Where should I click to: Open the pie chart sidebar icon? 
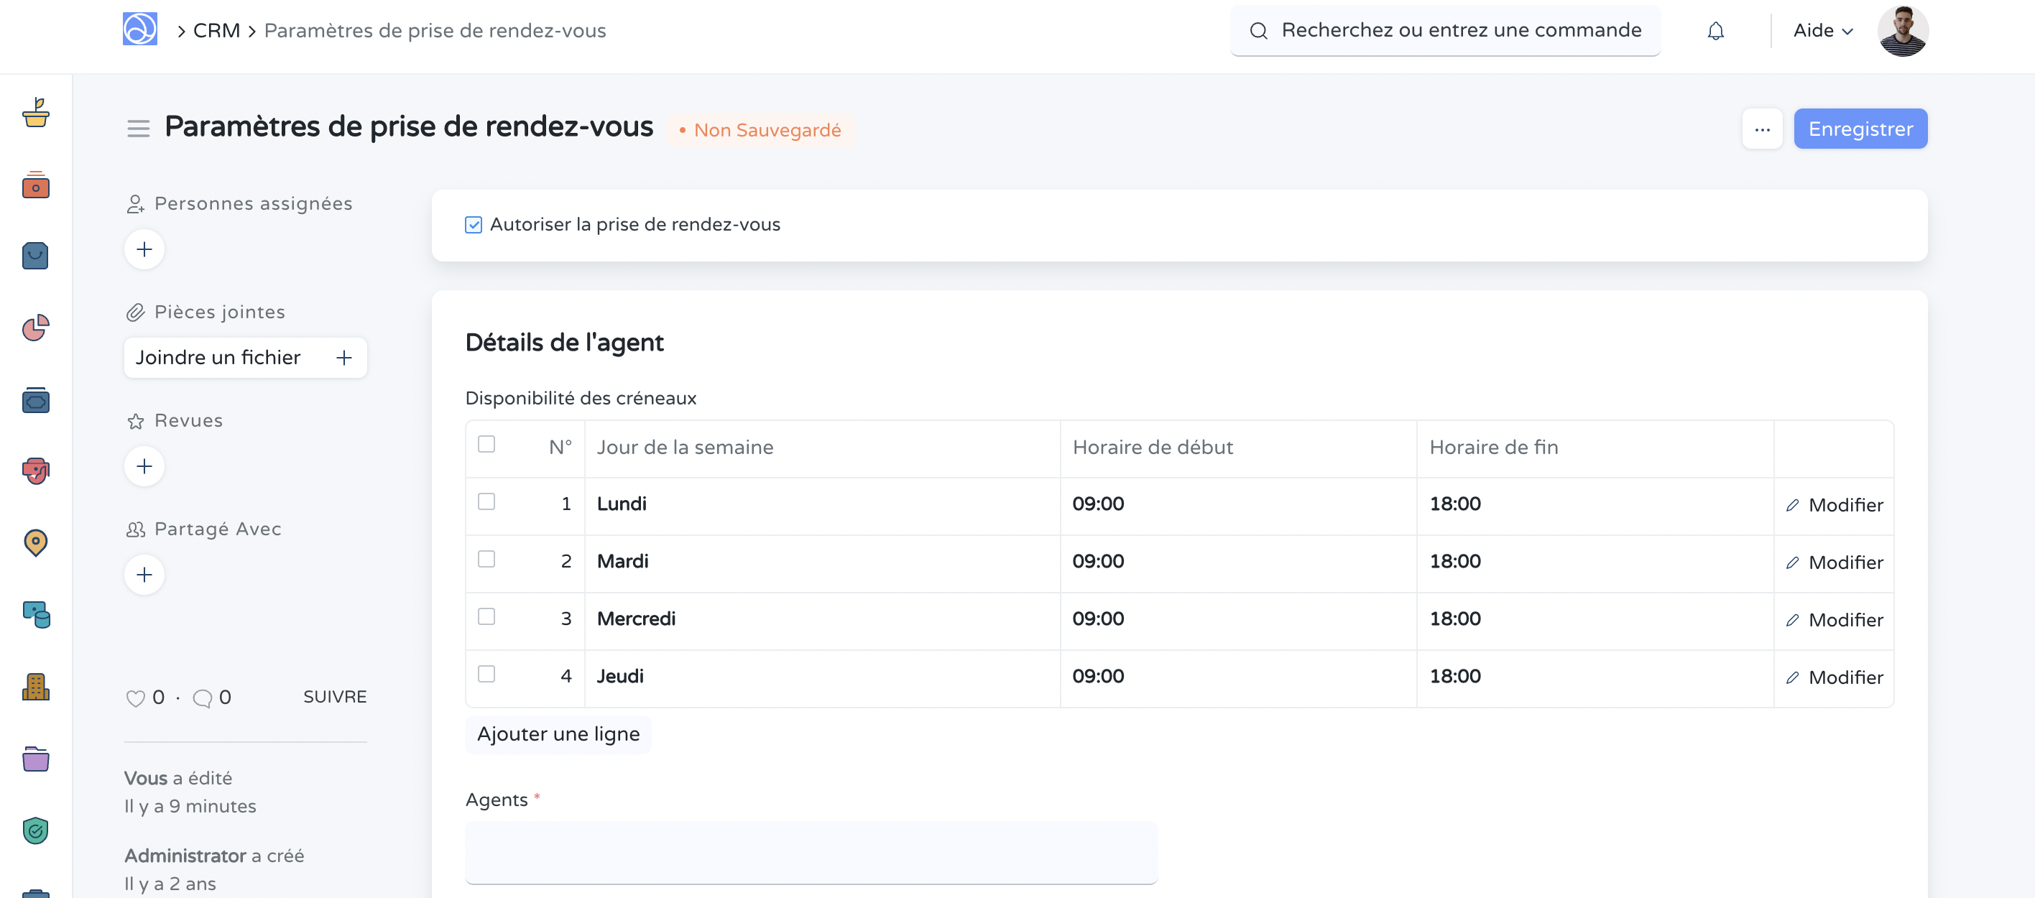tap(35, 327)
